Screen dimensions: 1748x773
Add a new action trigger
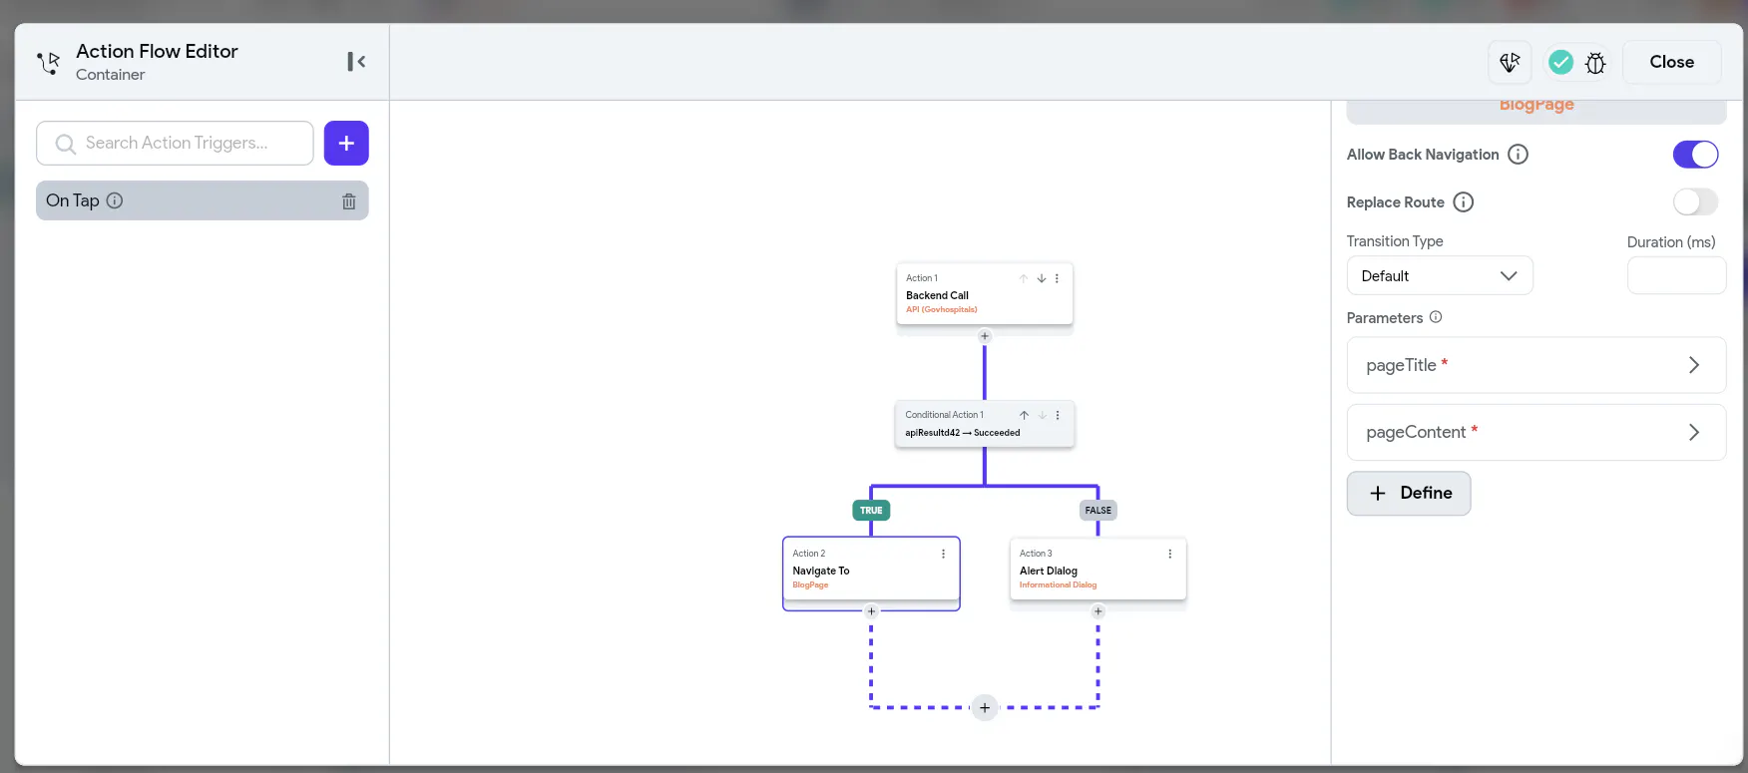[x=346, y=143]
